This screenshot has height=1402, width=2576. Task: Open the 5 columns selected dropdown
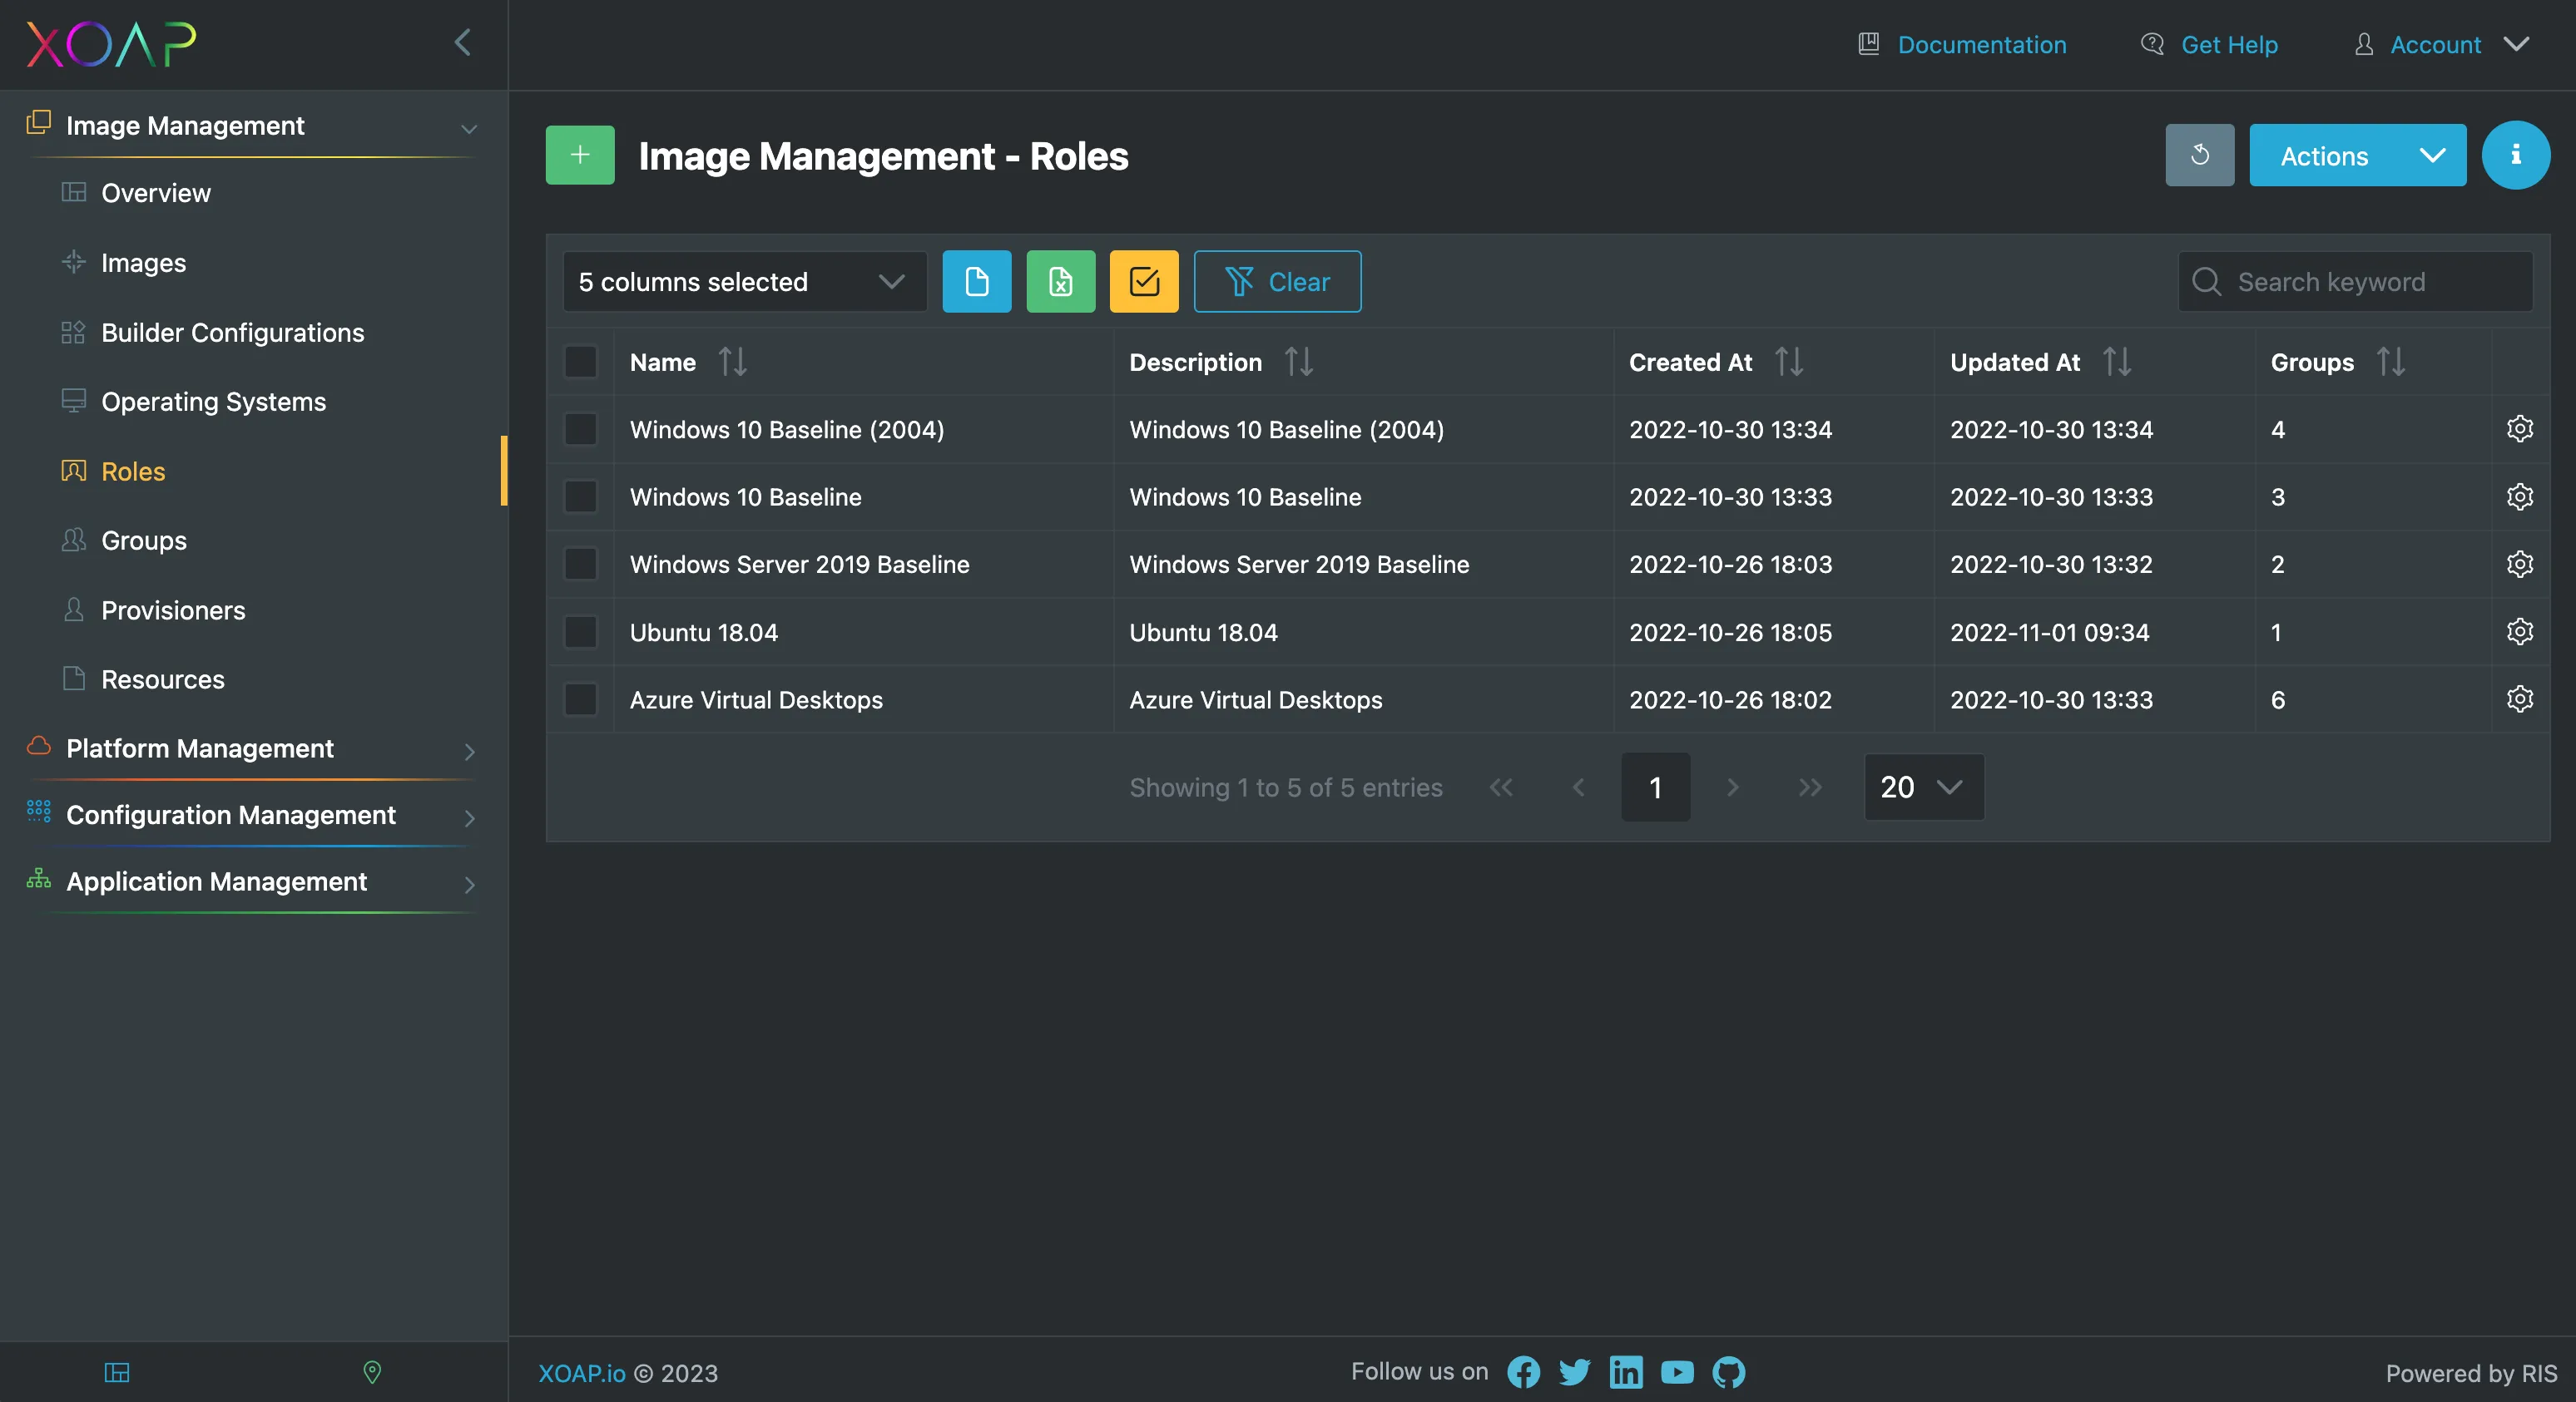(744, 282)
